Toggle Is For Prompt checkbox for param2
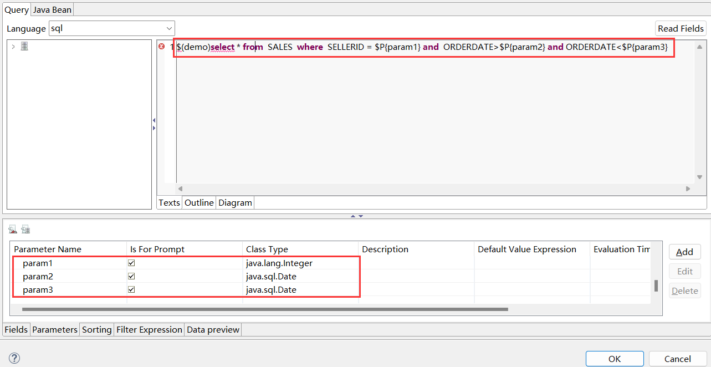711x367 pixels. [x=131, y=276]
